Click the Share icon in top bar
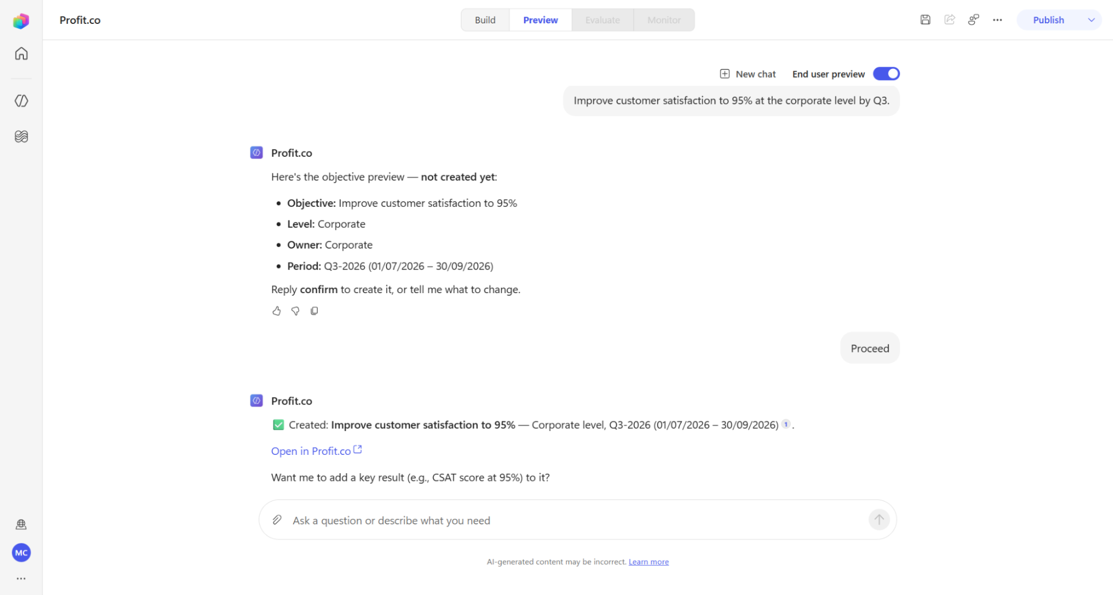Screen dimensions: 1113x595 tap(950, 20)
